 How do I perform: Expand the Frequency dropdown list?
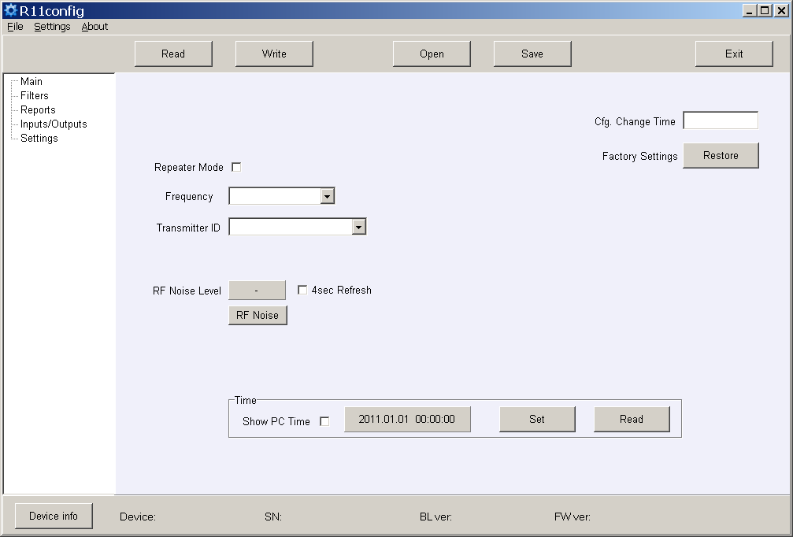328,196
